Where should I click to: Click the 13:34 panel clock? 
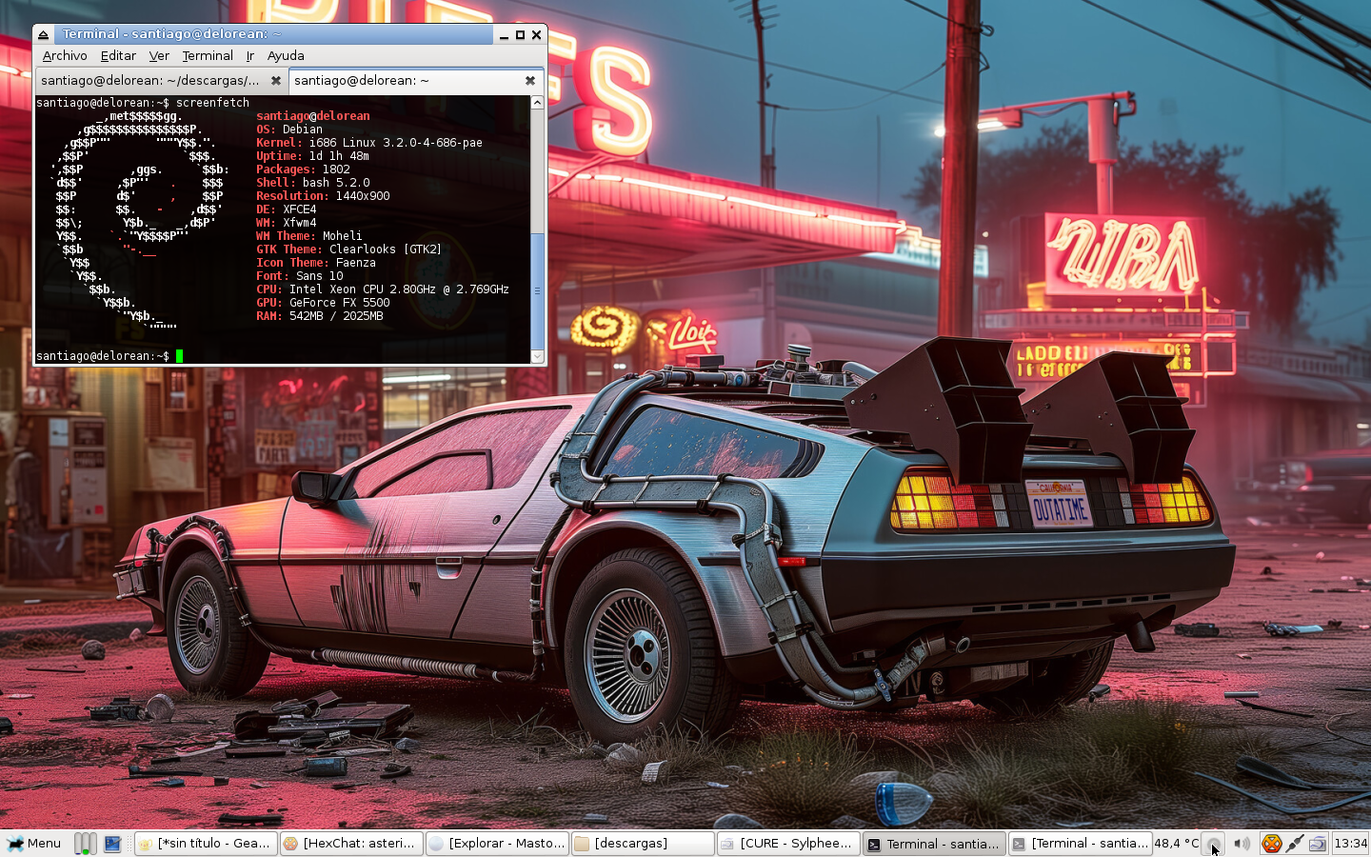(x=1350, y=844)
